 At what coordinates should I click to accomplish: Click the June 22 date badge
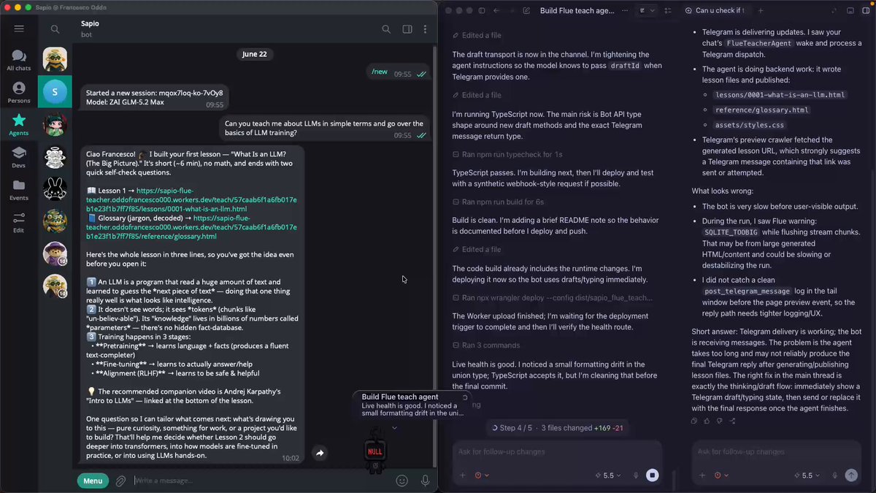pos(254,54)
